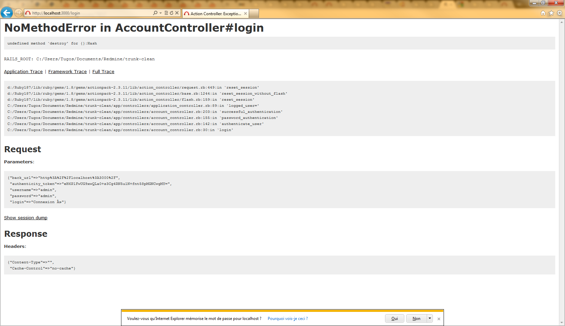Click the RAILS_ROOT path line
Viewport: 565px width, 326px height.
click(79, 59)
